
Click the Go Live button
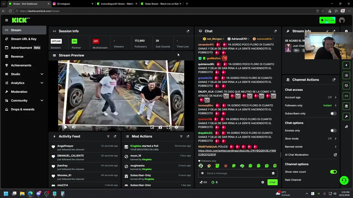[327, 20]
